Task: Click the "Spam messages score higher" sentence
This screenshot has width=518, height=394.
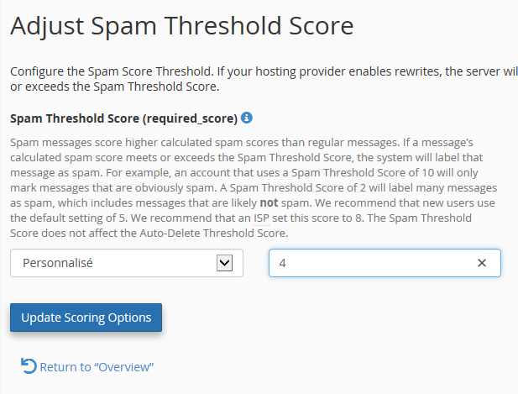Action: click(84, 143)
